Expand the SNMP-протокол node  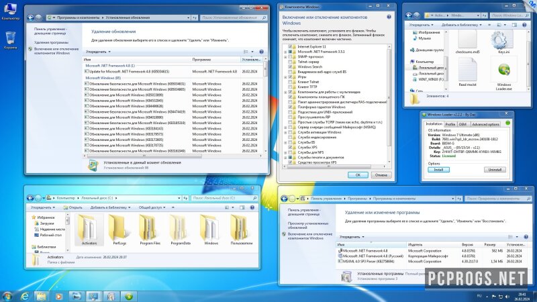pos(285,57)
